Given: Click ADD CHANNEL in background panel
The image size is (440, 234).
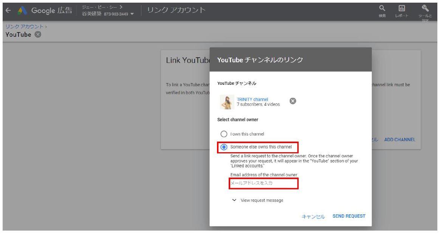Looking at the screenshot, I should [400, 139].
